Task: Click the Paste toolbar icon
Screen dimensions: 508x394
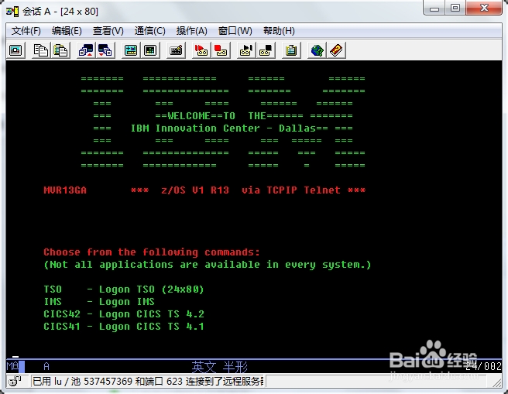Action: pos(60,50)
